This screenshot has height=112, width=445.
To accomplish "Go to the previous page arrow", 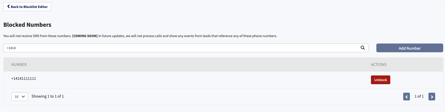I will point(407,97).
